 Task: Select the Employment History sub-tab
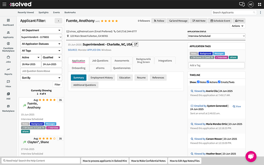(102, 78)
